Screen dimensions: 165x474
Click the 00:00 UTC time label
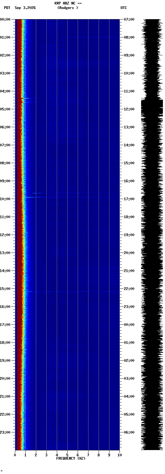129,325
